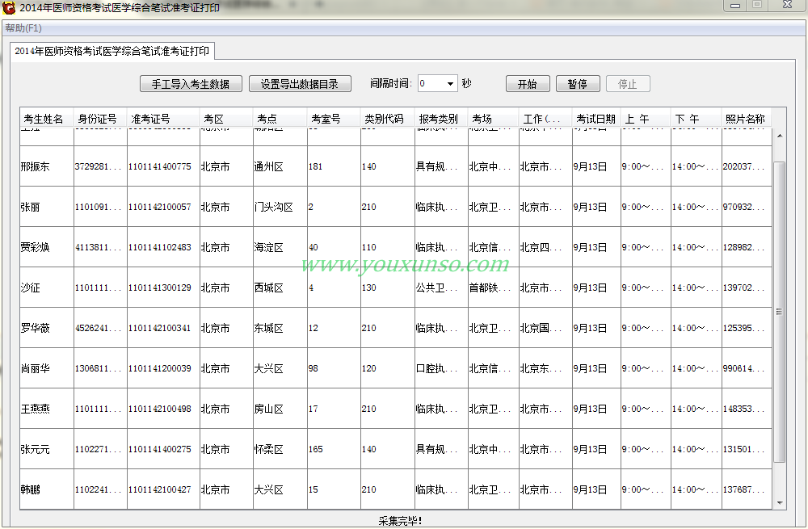This screenshot has width=808, height=529.
Task: Click the 考试日期 column header
Action: (x=595, y=119)
